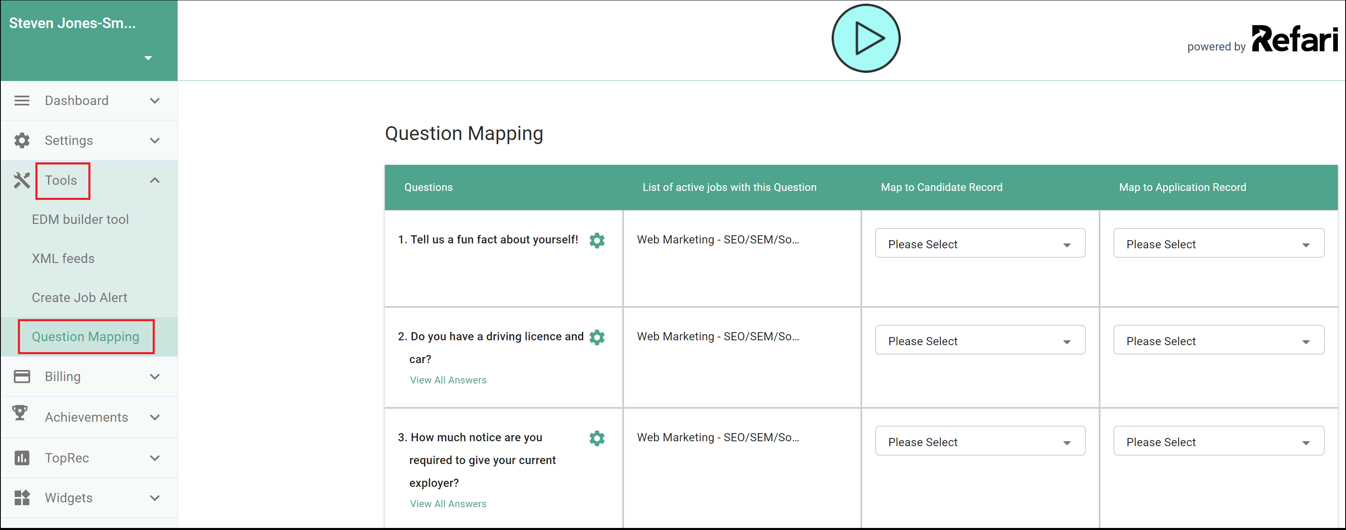Open settings gear for the fun fact question

tap(597, 240)
